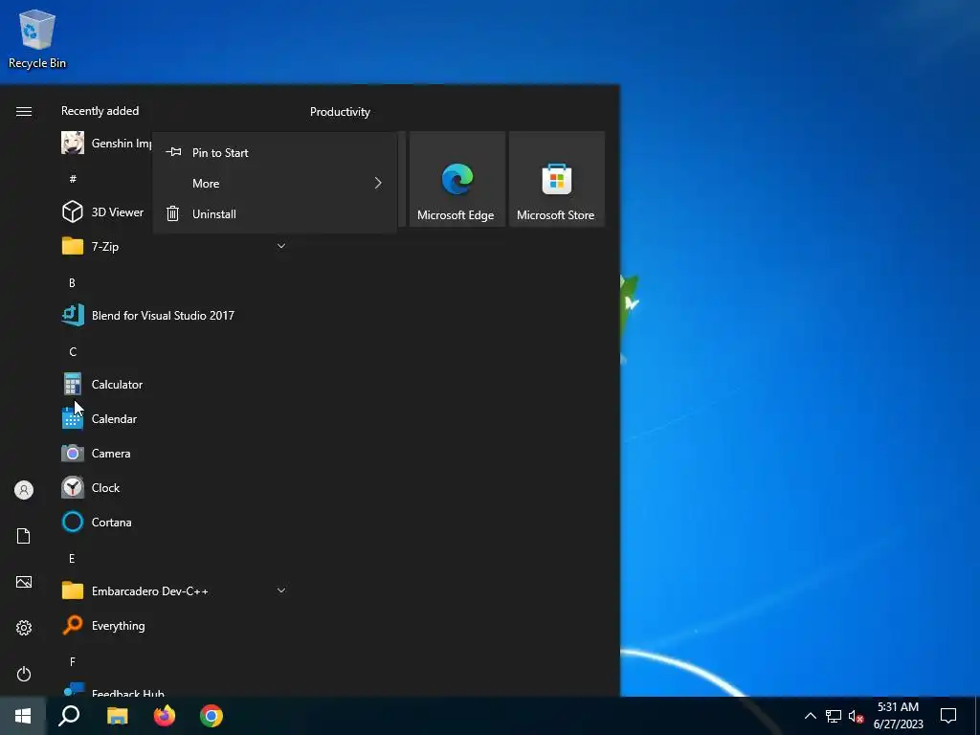
Task: Launch Firefox from the taskbar
Action: pos(165,716)
